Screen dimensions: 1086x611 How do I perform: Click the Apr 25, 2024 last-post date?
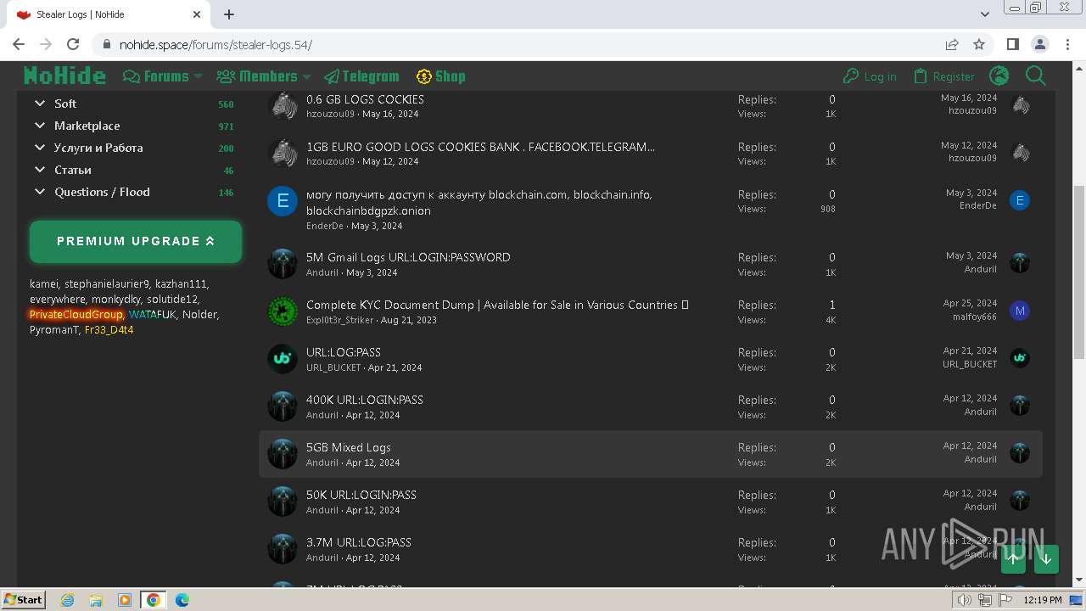pyautogui.click(x=970, y=303)
